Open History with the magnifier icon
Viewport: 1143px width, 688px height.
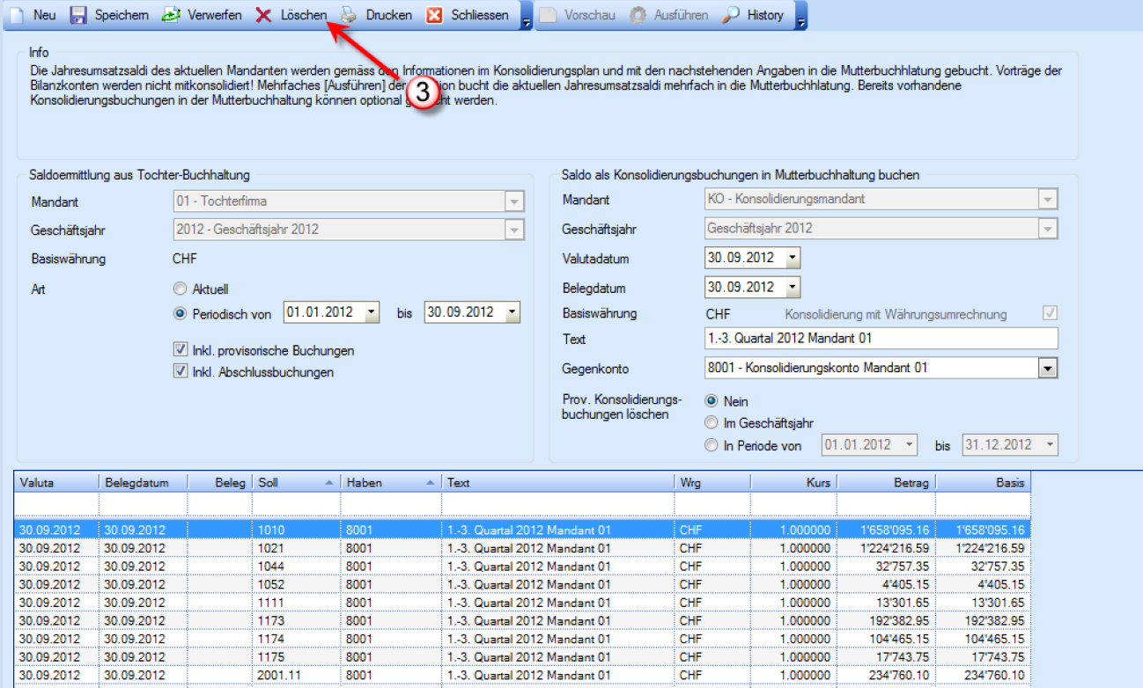coord(731,15)
